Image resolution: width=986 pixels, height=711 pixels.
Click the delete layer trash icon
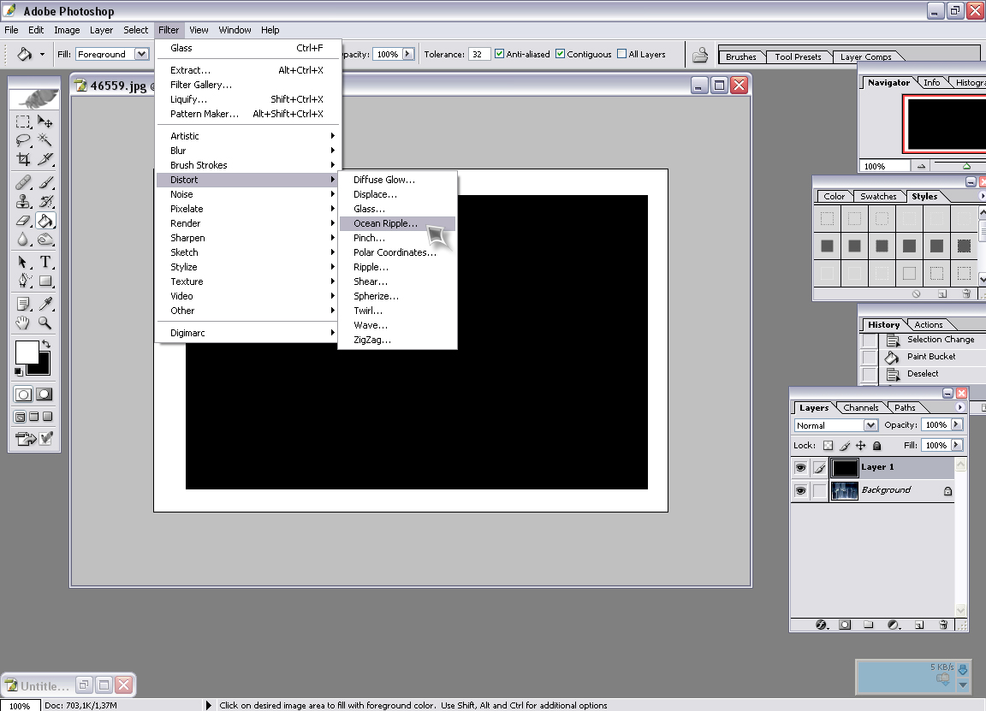coord(943,625)
